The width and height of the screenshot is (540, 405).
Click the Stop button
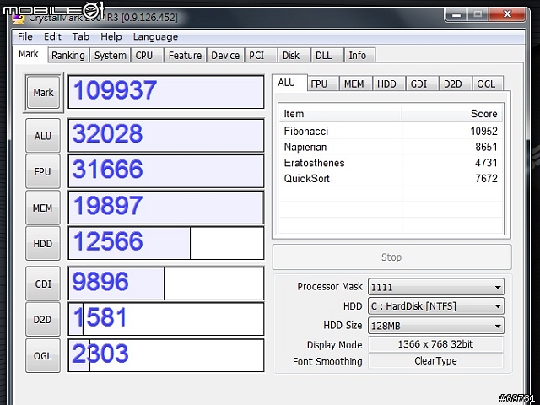click(x=391, y=256)
